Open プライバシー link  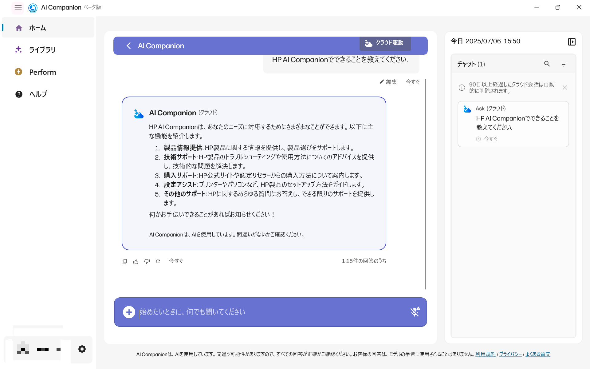tap(510, 354)
